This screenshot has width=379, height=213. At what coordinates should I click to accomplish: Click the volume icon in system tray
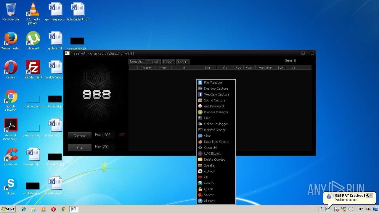click(351, 209)
